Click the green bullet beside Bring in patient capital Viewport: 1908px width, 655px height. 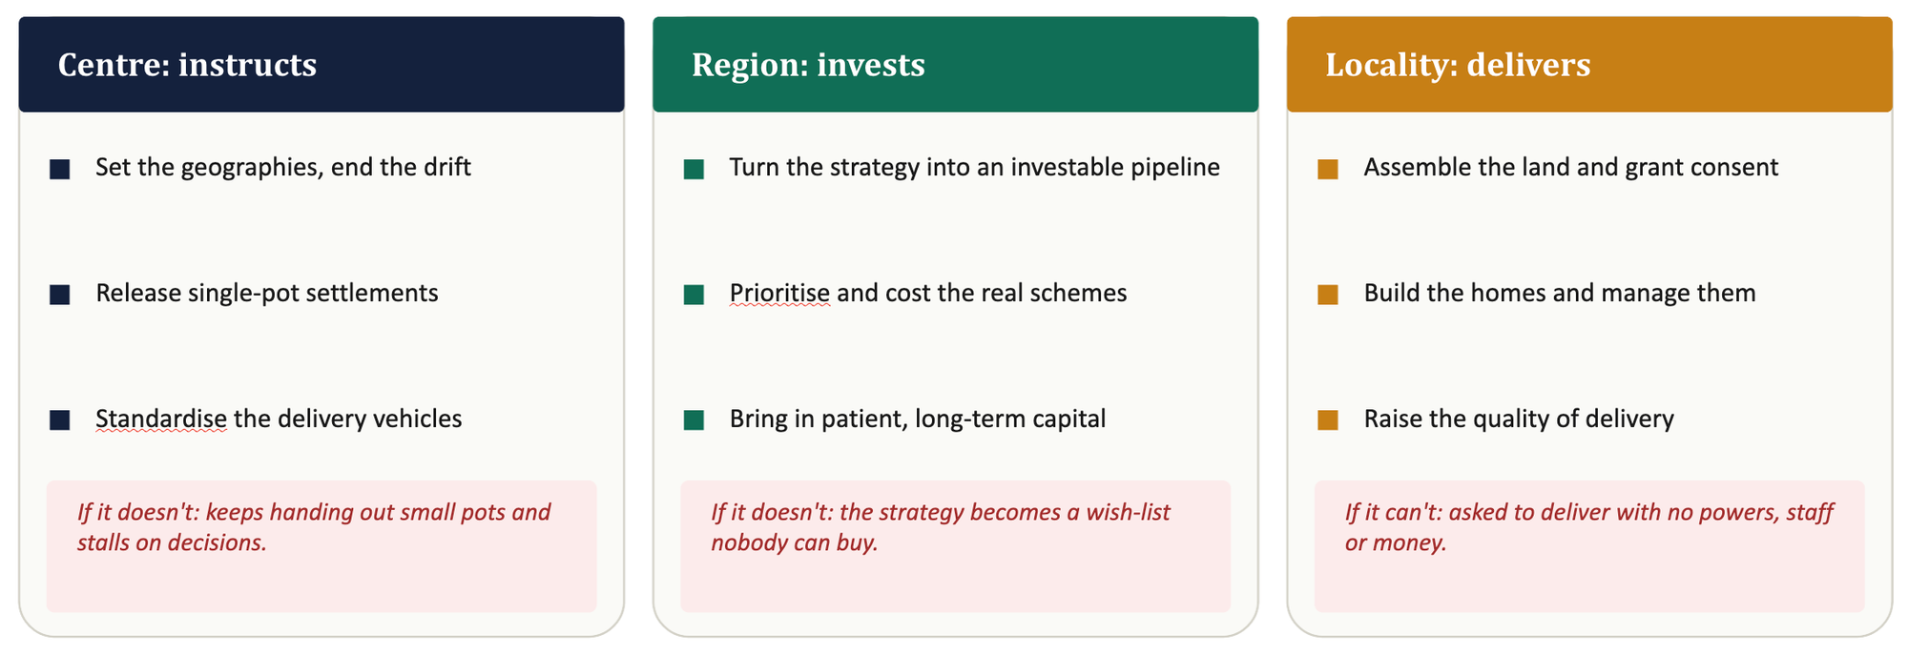point(694,420)
